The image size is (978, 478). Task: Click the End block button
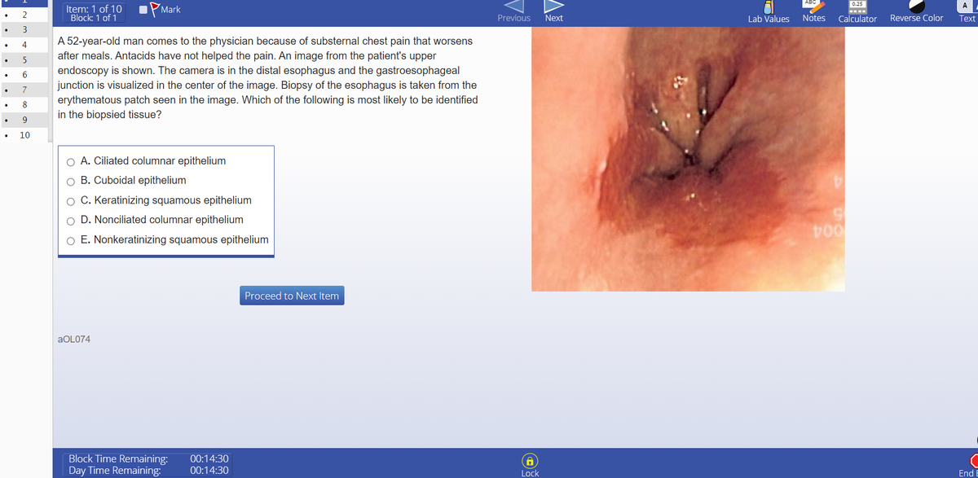[967, 465]
